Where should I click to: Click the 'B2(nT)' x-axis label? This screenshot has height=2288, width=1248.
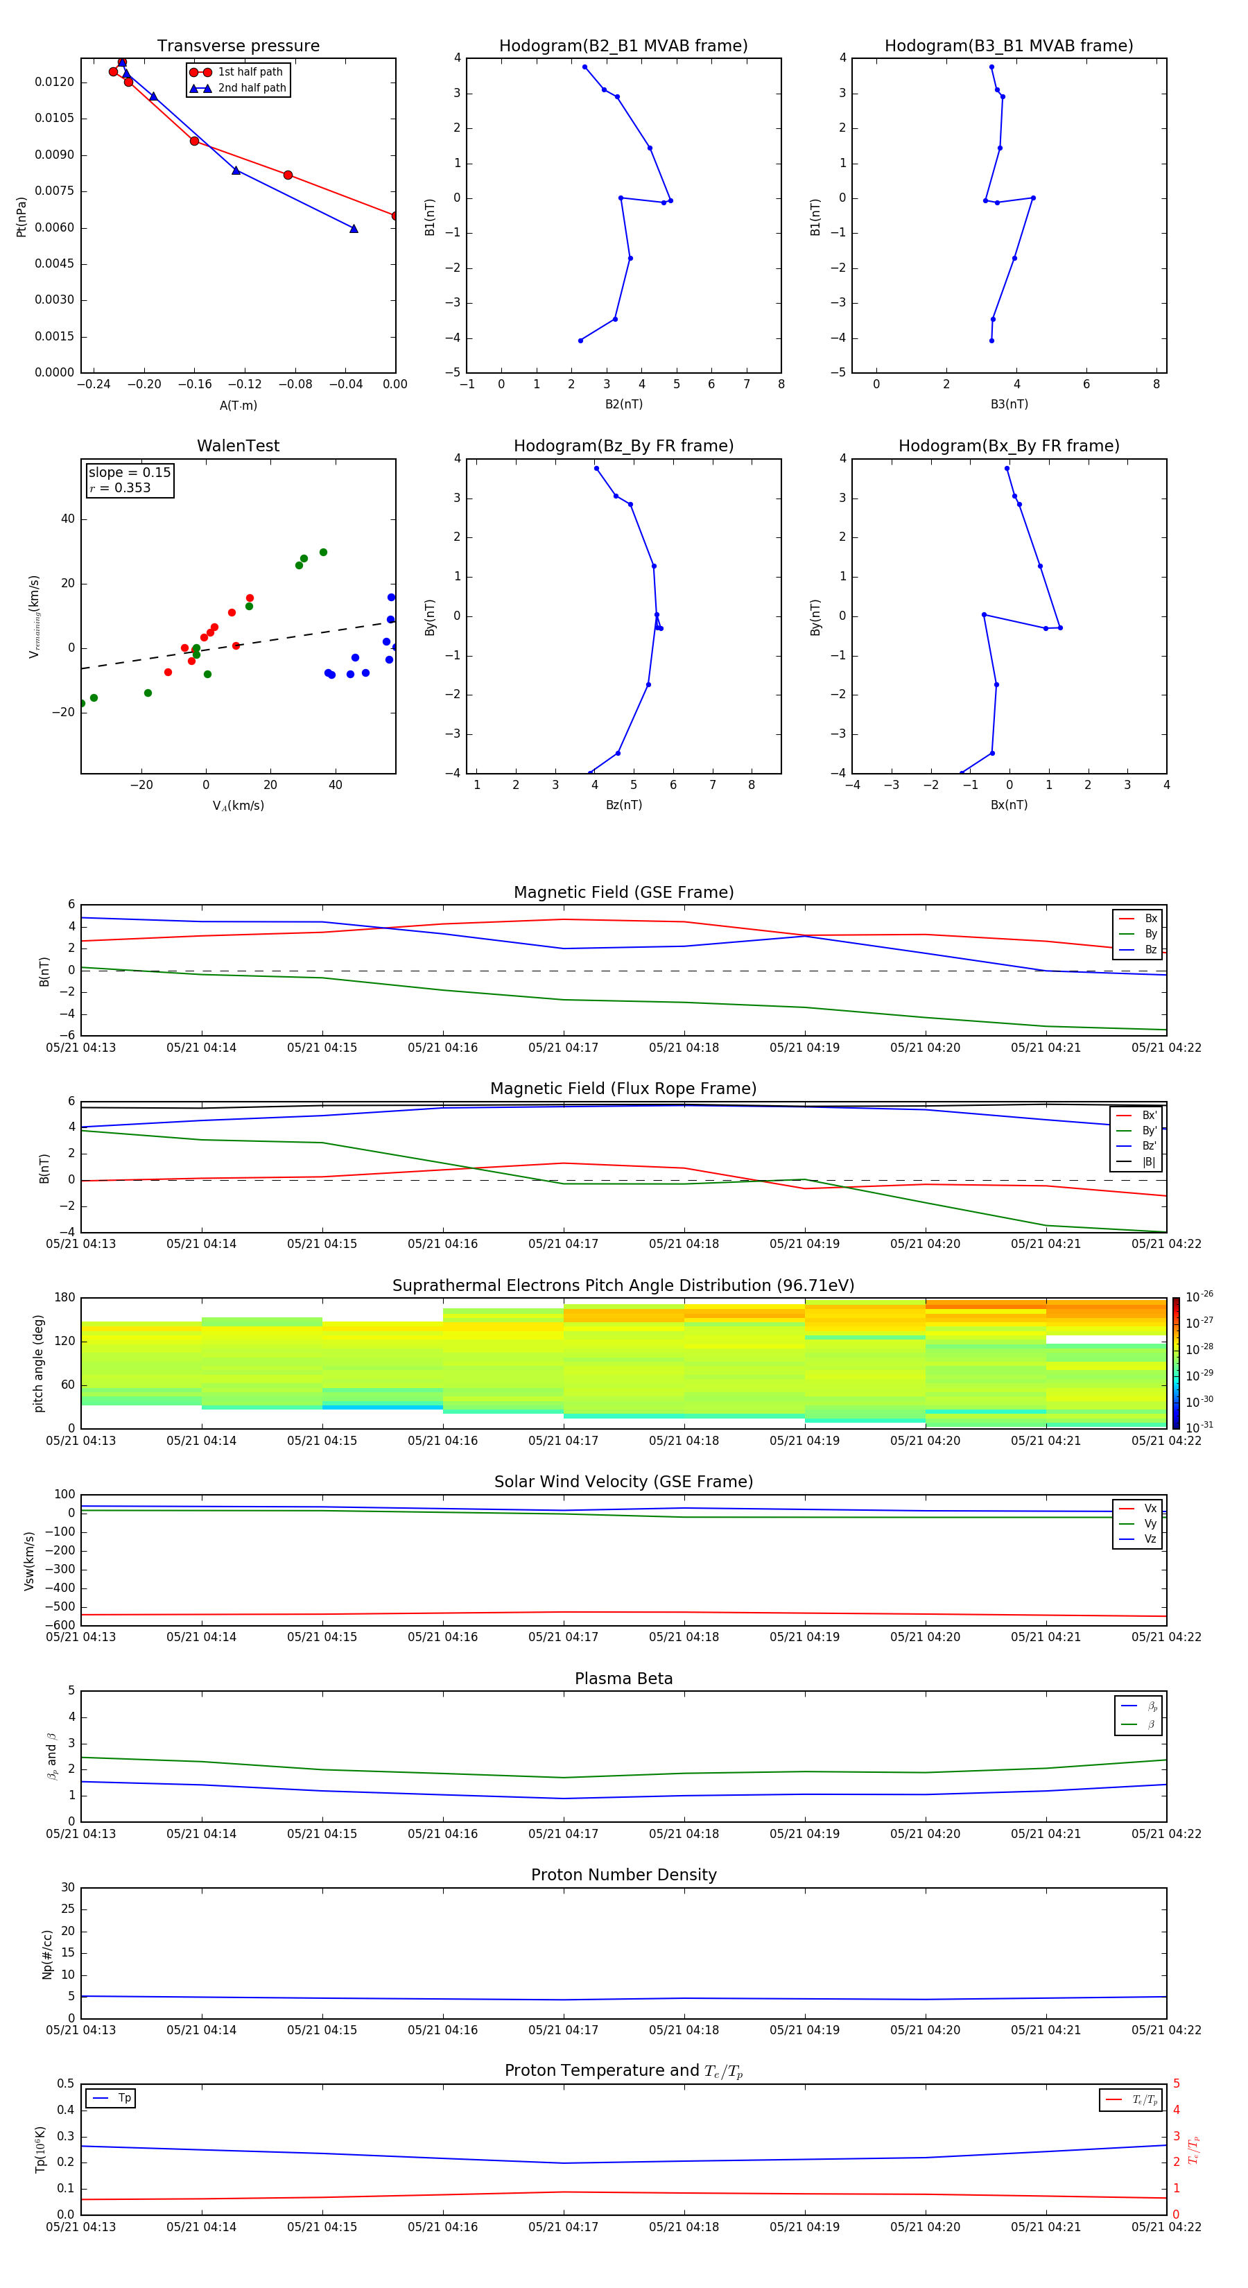tap(623, 404)
